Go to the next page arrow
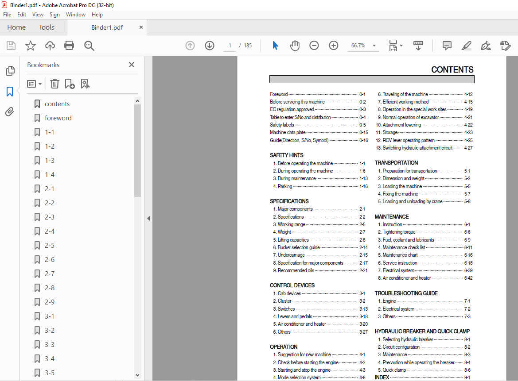 click(x=210, y=46)
